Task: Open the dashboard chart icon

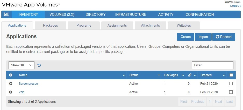Action: click(6, 14)
